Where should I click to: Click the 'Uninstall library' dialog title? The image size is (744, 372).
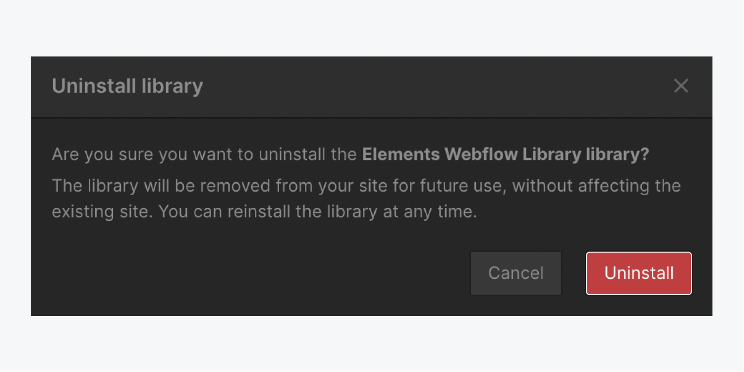(127, 86)
